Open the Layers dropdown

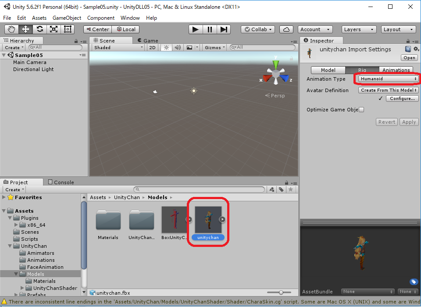click(359, 29)
